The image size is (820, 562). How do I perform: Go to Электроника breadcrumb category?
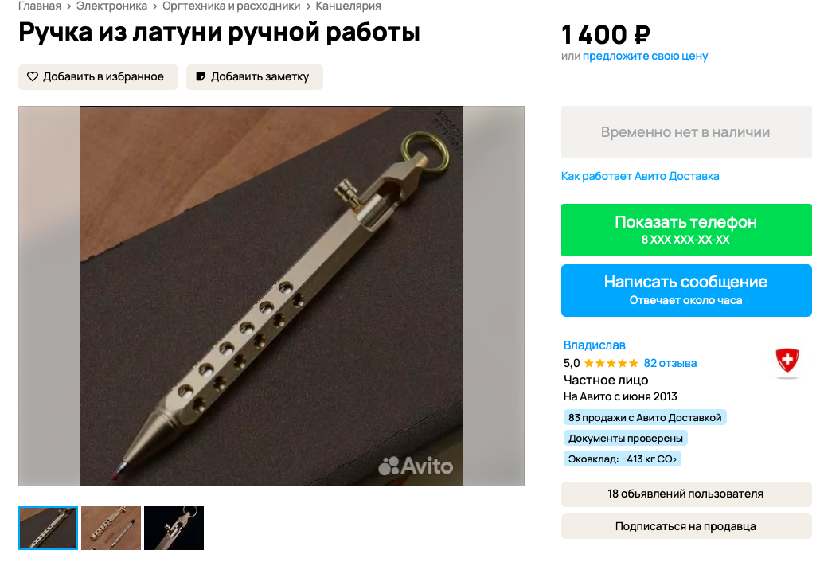(x=112, y=6)
